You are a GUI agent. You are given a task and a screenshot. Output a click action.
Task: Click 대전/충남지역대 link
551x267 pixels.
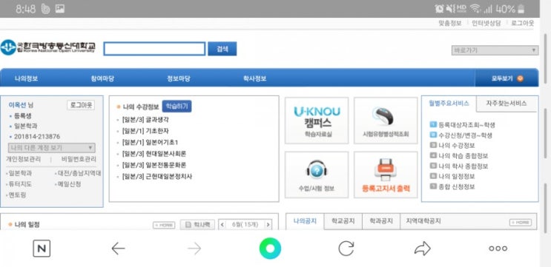coord(79,173)
